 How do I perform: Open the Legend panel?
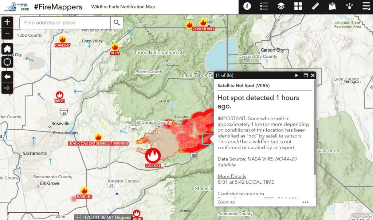[264, 6]
